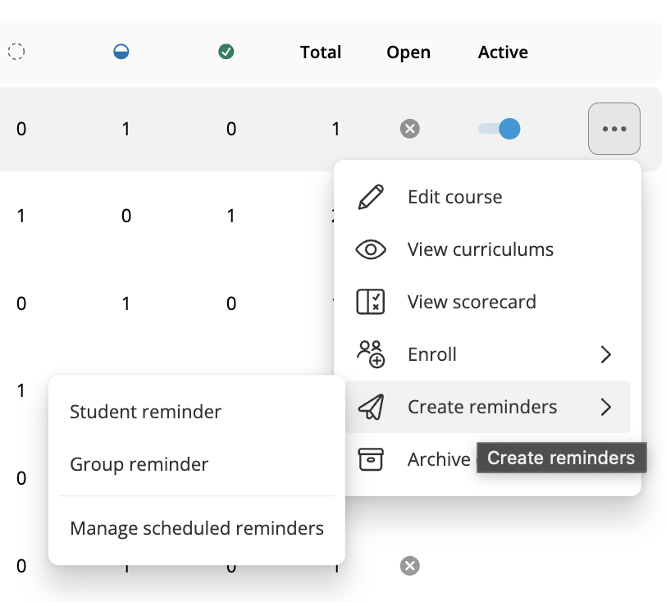
Task: Click the half-filled blue in-progress column icon
Action: [x=121, y=52]
